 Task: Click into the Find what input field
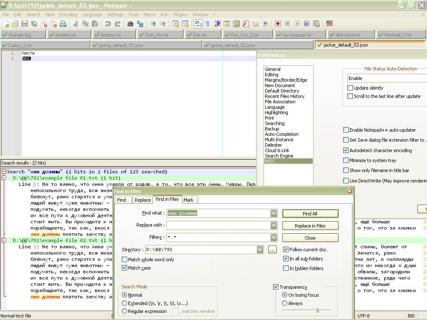pos(219,213)
